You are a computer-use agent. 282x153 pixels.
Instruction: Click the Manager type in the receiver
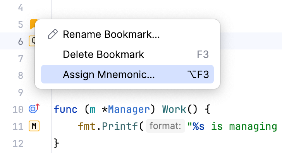pyautogui.click(x=129, y=109)
